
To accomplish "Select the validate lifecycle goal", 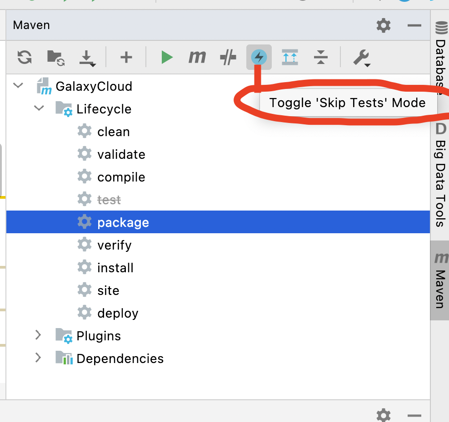I will point(121,154).
